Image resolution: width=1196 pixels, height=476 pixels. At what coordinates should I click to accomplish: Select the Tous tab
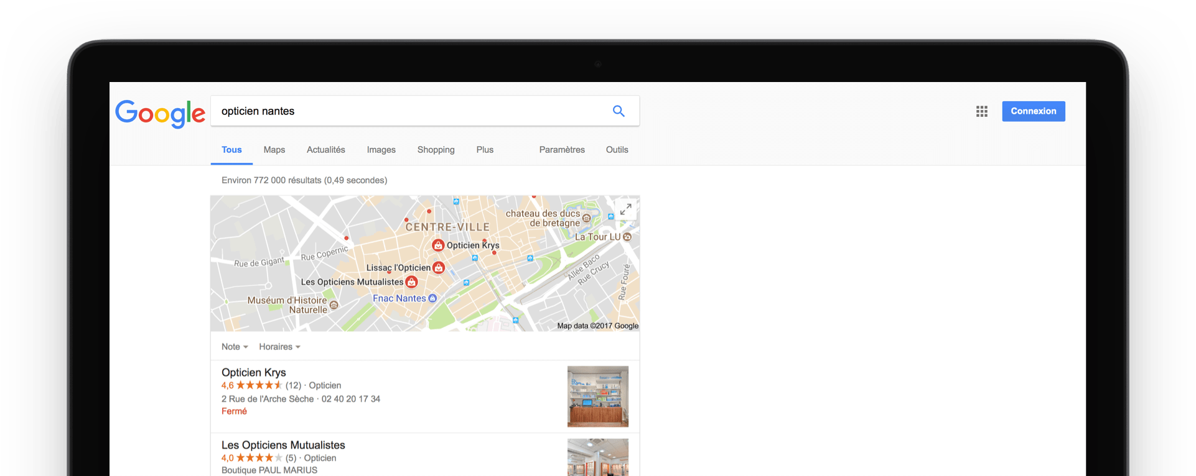(x=231, y=150)
